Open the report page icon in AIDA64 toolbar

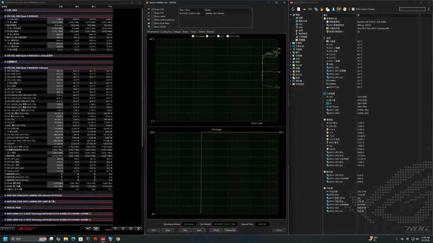click(299, 9)
